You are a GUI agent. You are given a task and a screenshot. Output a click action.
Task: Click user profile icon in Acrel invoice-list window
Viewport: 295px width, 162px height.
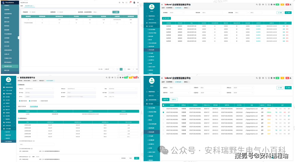click(291, 78)
